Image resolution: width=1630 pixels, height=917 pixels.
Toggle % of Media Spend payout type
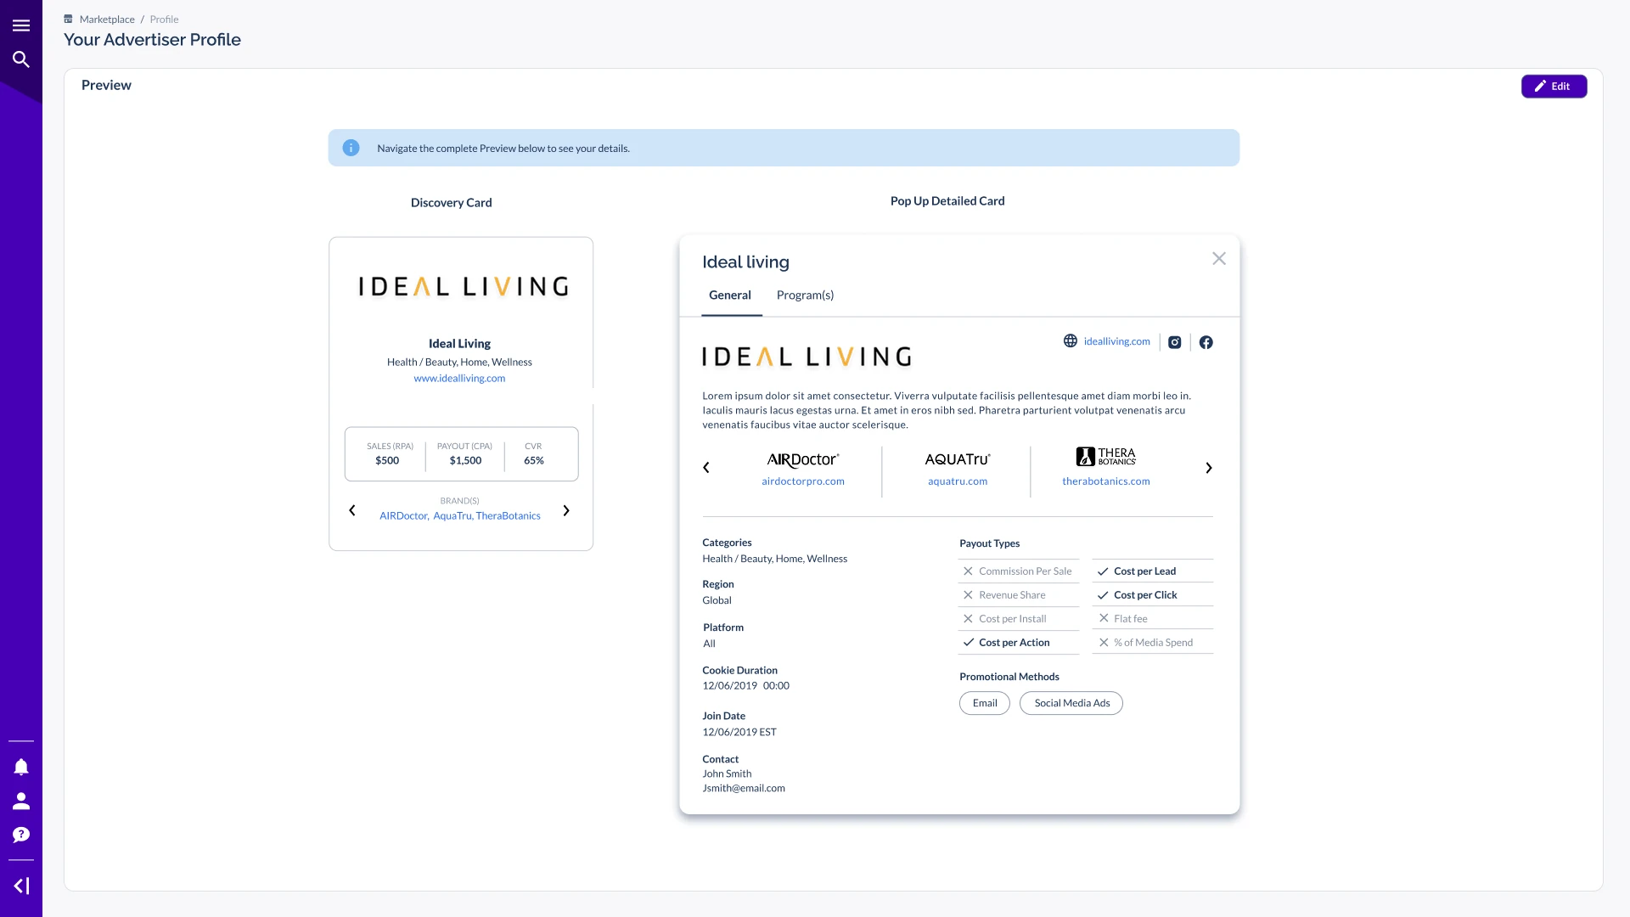[x=1153, y=643]
